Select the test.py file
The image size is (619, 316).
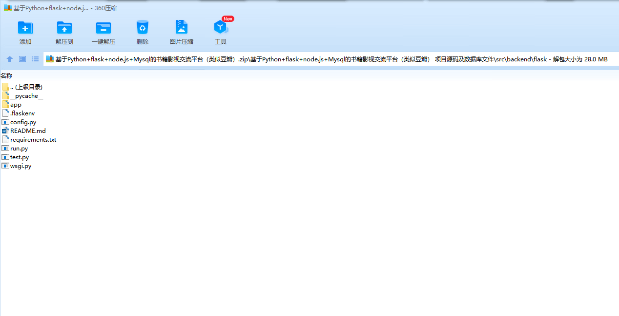click(x=15, y=157)
